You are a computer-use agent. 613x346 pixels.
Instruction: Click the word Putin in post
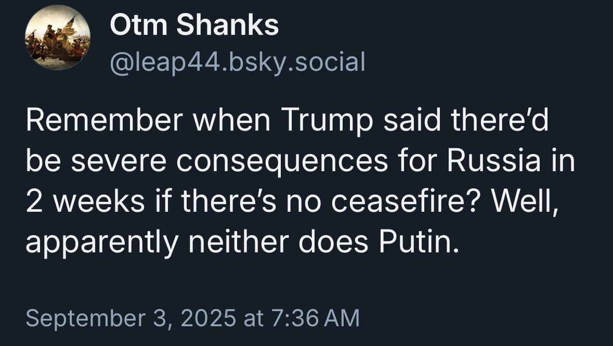click(x=419, y=242)
